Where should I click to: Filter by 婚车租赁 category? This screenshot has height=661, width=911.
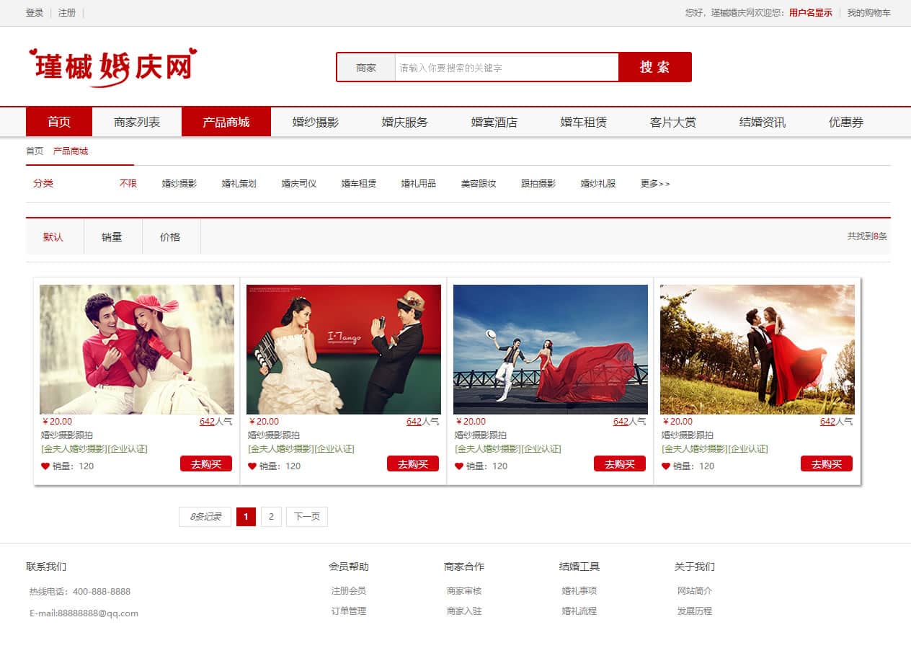pyautogui.click(x=359, y=184)
